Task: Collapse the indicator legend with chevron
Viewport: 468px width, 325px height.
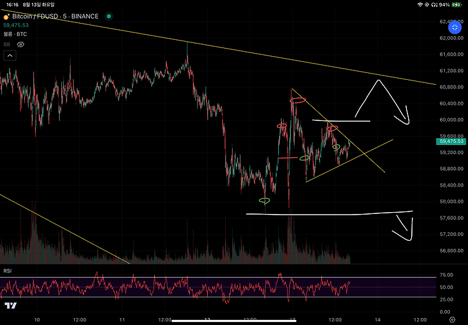Action: [x=10, y=56]
